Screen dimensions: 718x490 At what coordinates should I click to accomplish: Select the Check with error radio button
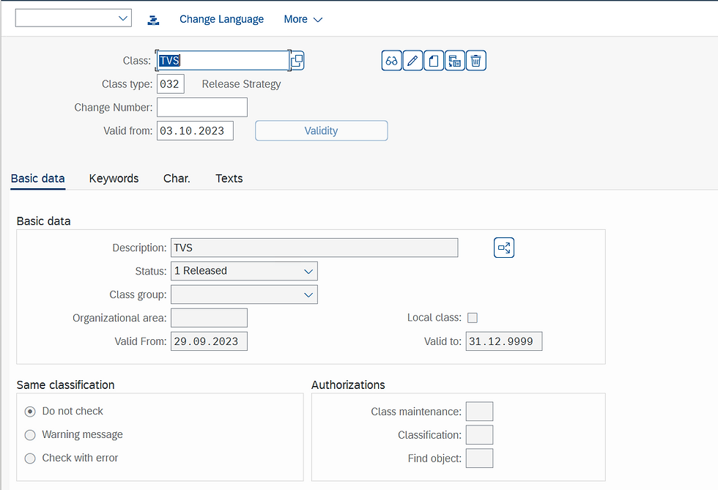click(x=30, y=459)
